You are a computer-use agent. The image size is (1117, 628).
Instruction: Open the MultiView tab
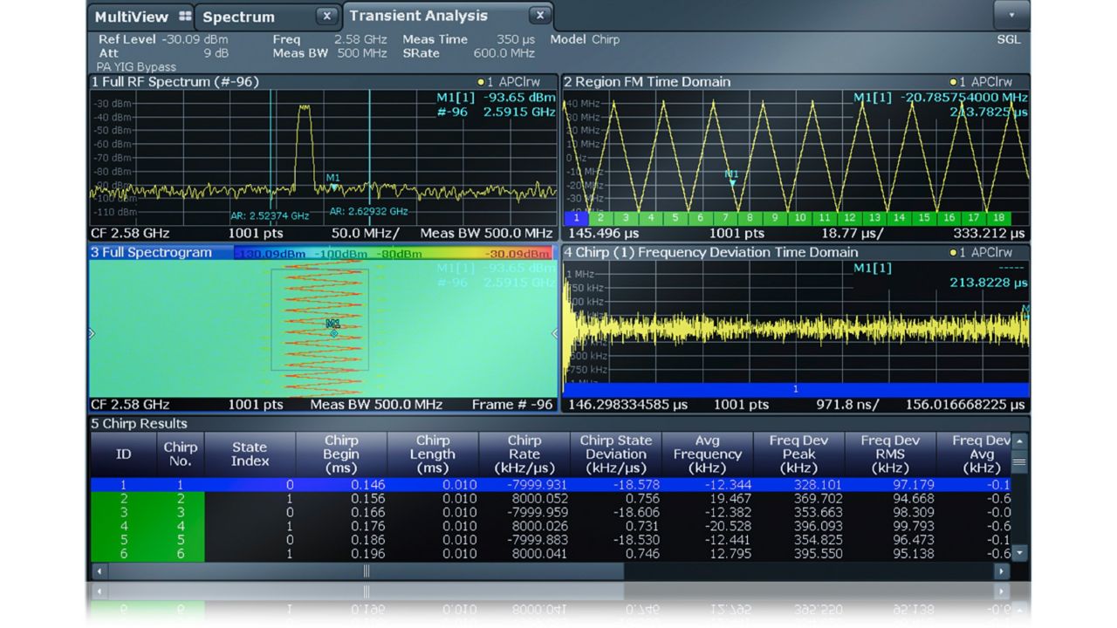click(141, 17)
